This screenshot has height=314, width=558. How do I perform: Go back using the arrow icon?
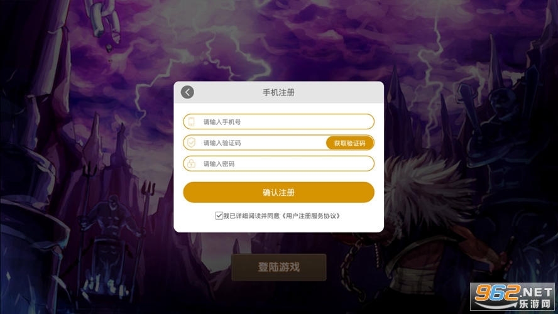pyautogui.click(x=187, y=92)
